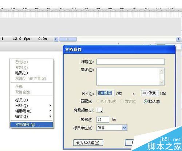Select 文档属性 (M)... menu entry
Viewport: 182px width, 151px height.
[x=32, y=125]
